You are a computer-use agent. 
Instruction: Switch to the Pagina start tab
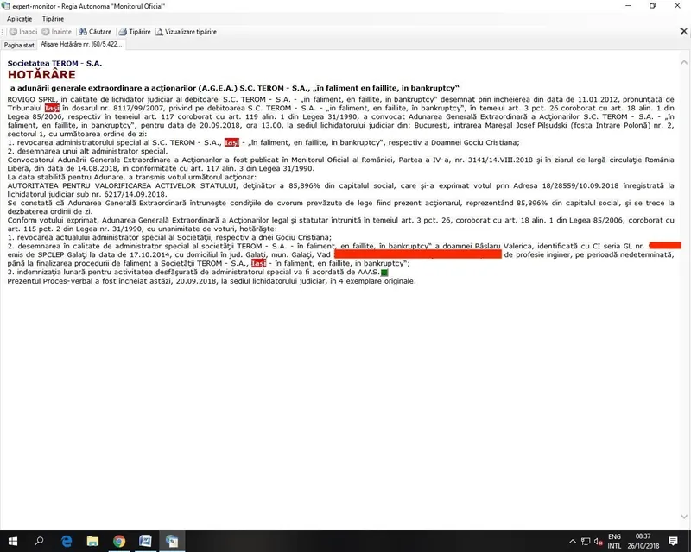click(19, 44)
